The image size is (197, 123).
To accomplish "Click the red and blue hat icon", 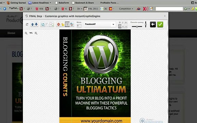I will click(x=139, y=9).
